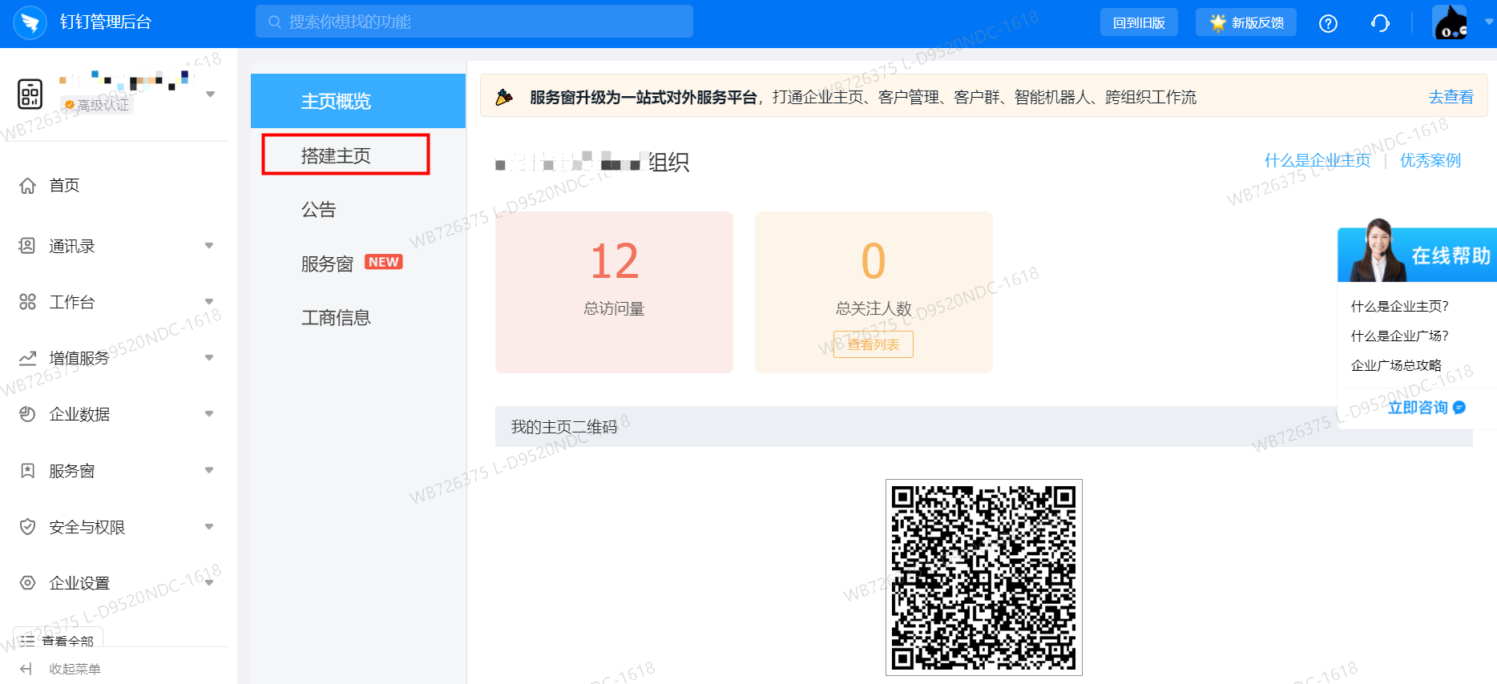The width and height of the screenshot is (1497, 684).
Task: Click the 我的主页二维码 heading
Action: [564, 427]
